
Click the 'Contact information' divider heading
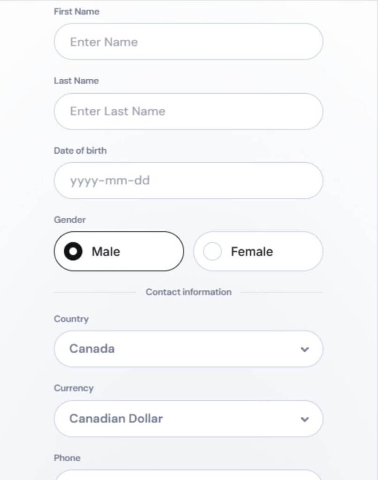[188, 292]
